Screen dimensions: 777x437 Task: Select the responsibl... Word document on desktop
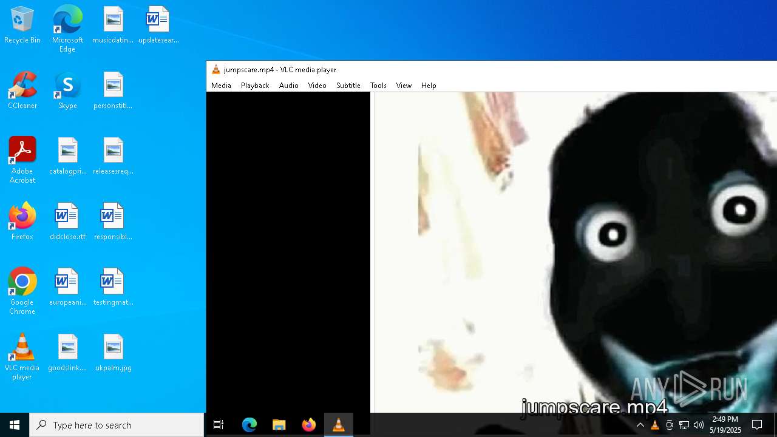click(x=113, y=222)
